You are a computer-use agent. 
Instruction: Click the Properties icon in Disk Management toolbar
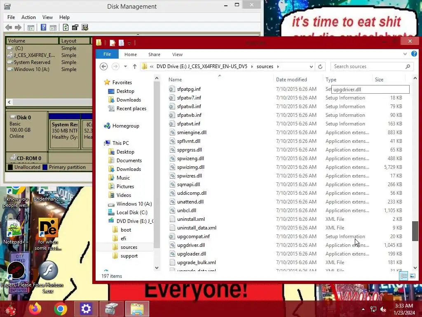(75, 27)
